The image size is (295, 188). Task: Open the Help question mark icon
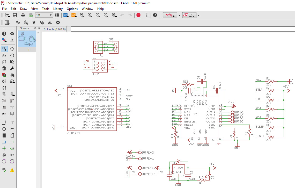155,15
